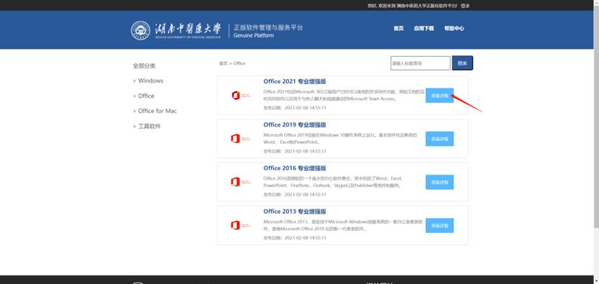Click the university logo emblem

(141, 30)
